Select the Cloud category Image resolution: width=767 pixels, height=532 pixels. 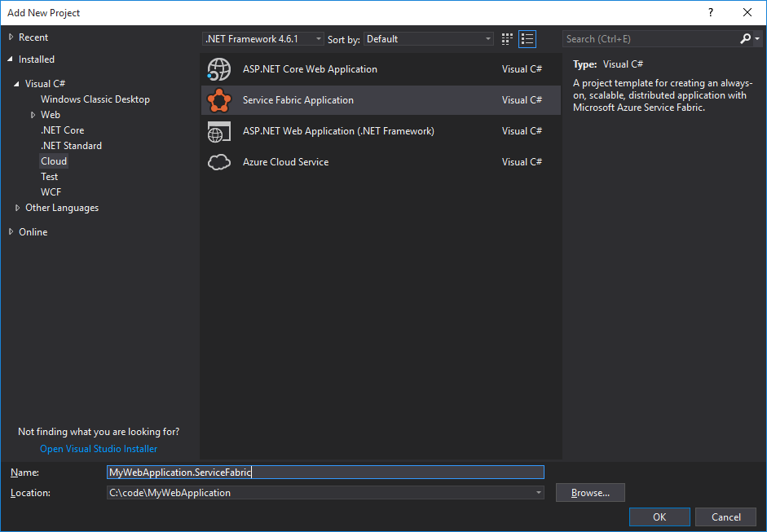(x=54, y=161)
